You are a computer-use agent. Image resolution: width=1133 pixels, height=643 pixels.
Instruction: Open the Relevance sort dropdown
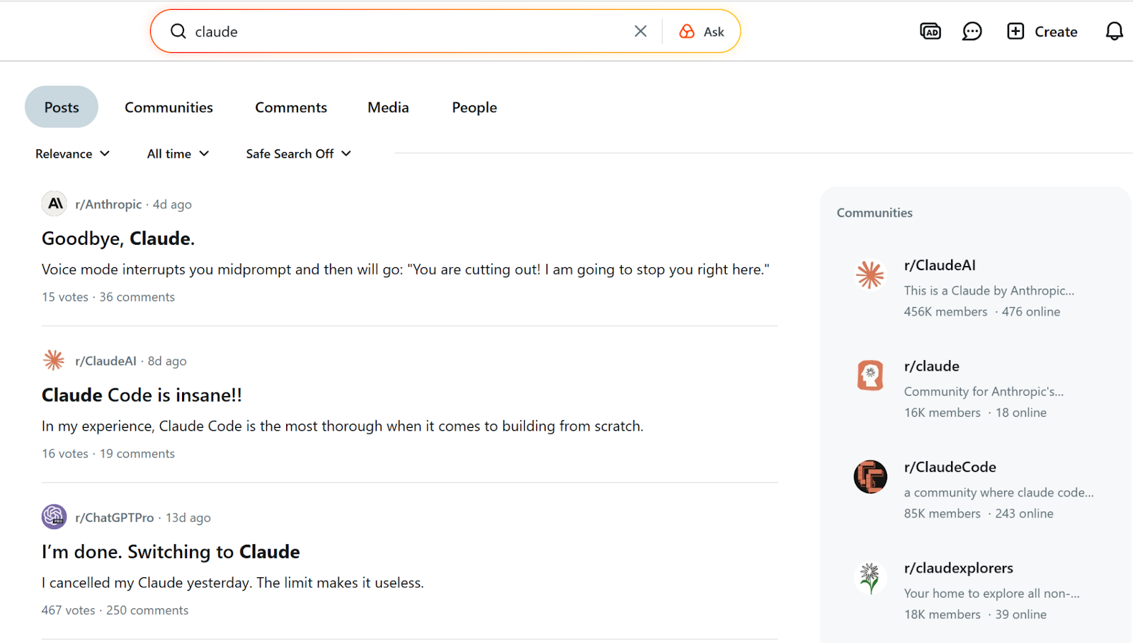click(72, 153)
